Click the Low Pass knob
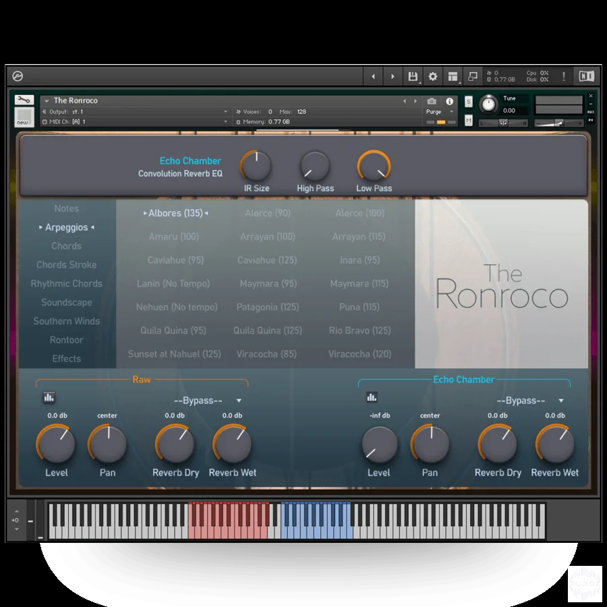Screen dimensions: 607x607 coord(374,166)
